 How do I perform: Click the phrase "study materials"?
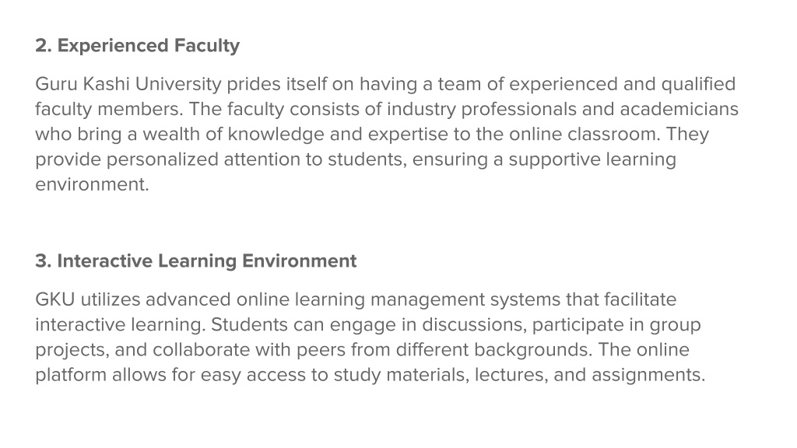pos(402,375)
